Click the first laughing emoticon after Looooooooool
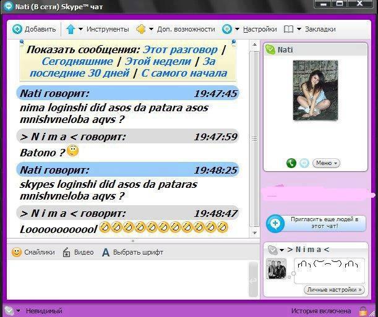This screenshot has width=378, height=317. 105,227
